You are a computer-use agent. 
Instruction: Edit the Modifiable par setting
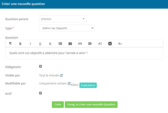[x=69, y=83]
